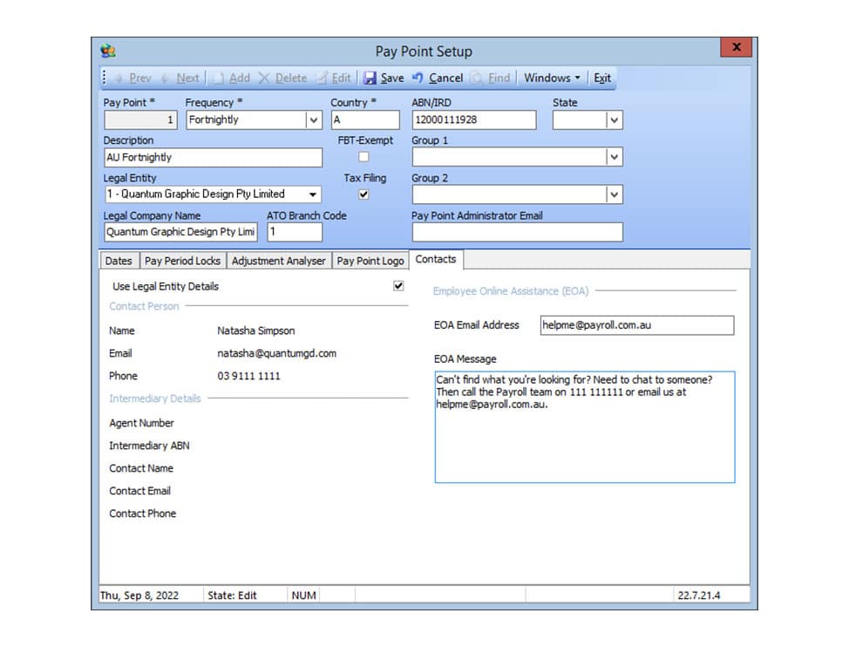The height and width of the screenshot is (647, 849).
Task: Click the Edit pencil icon
Action: (322, 78)
